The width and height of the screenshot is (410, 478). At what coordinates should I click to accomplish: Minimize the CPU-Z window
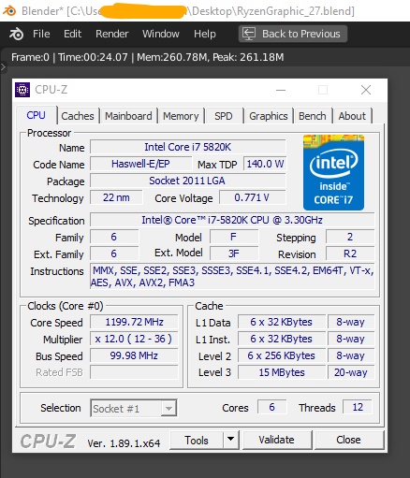coord(281,90)
